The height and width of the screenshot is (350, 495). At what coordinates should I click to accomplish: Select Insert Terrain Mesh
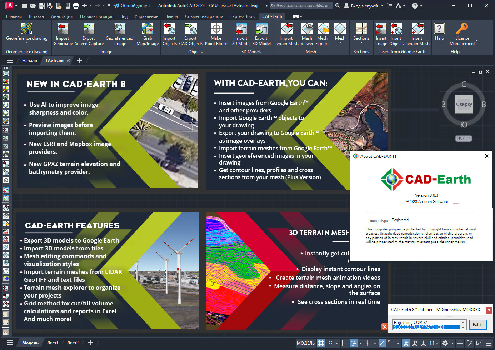tap(417, 34)
